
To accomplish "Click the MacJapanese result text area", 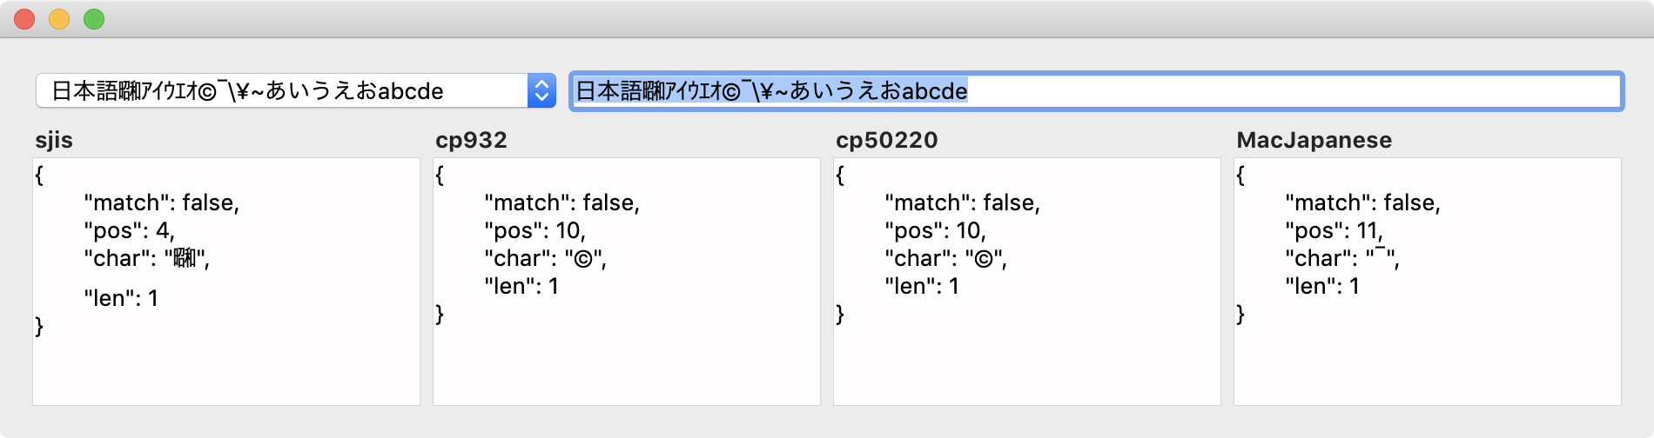I will point(1428,282).
